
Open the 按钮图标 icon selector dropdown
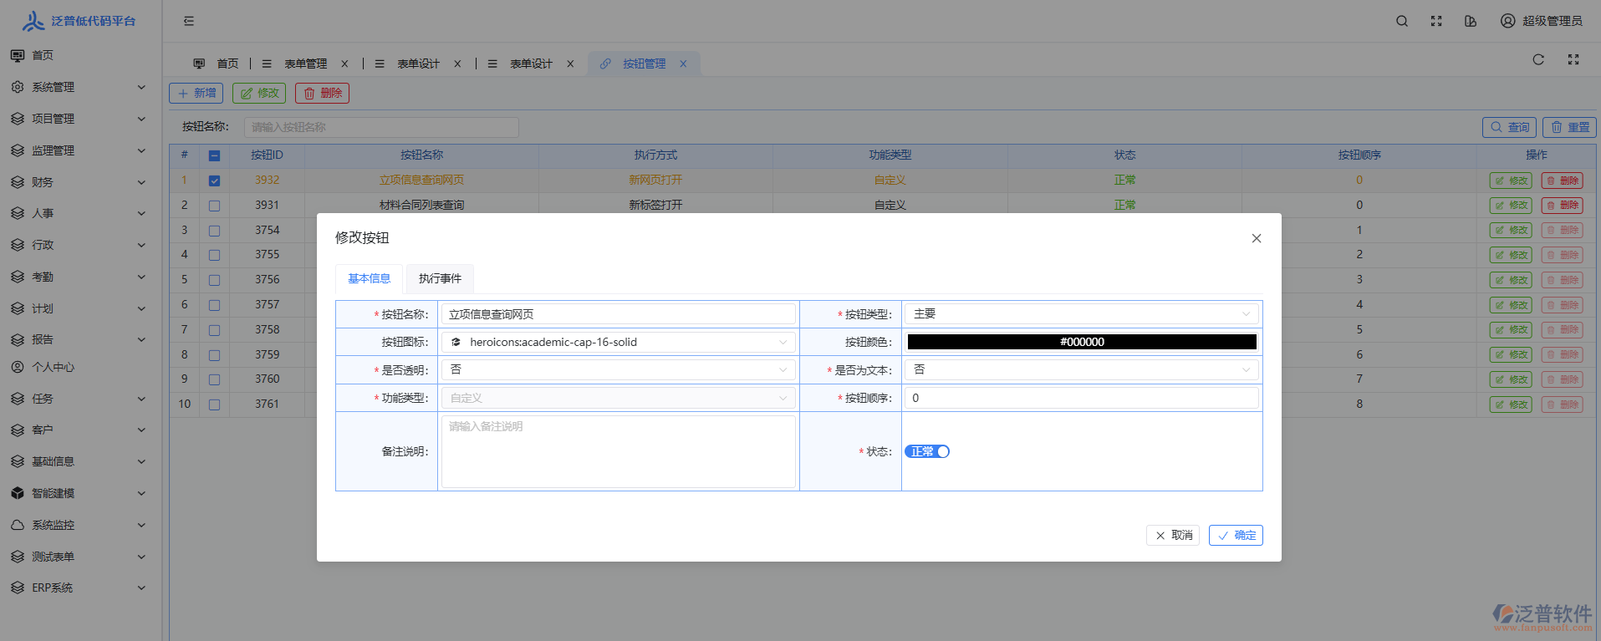coord(618,342)
